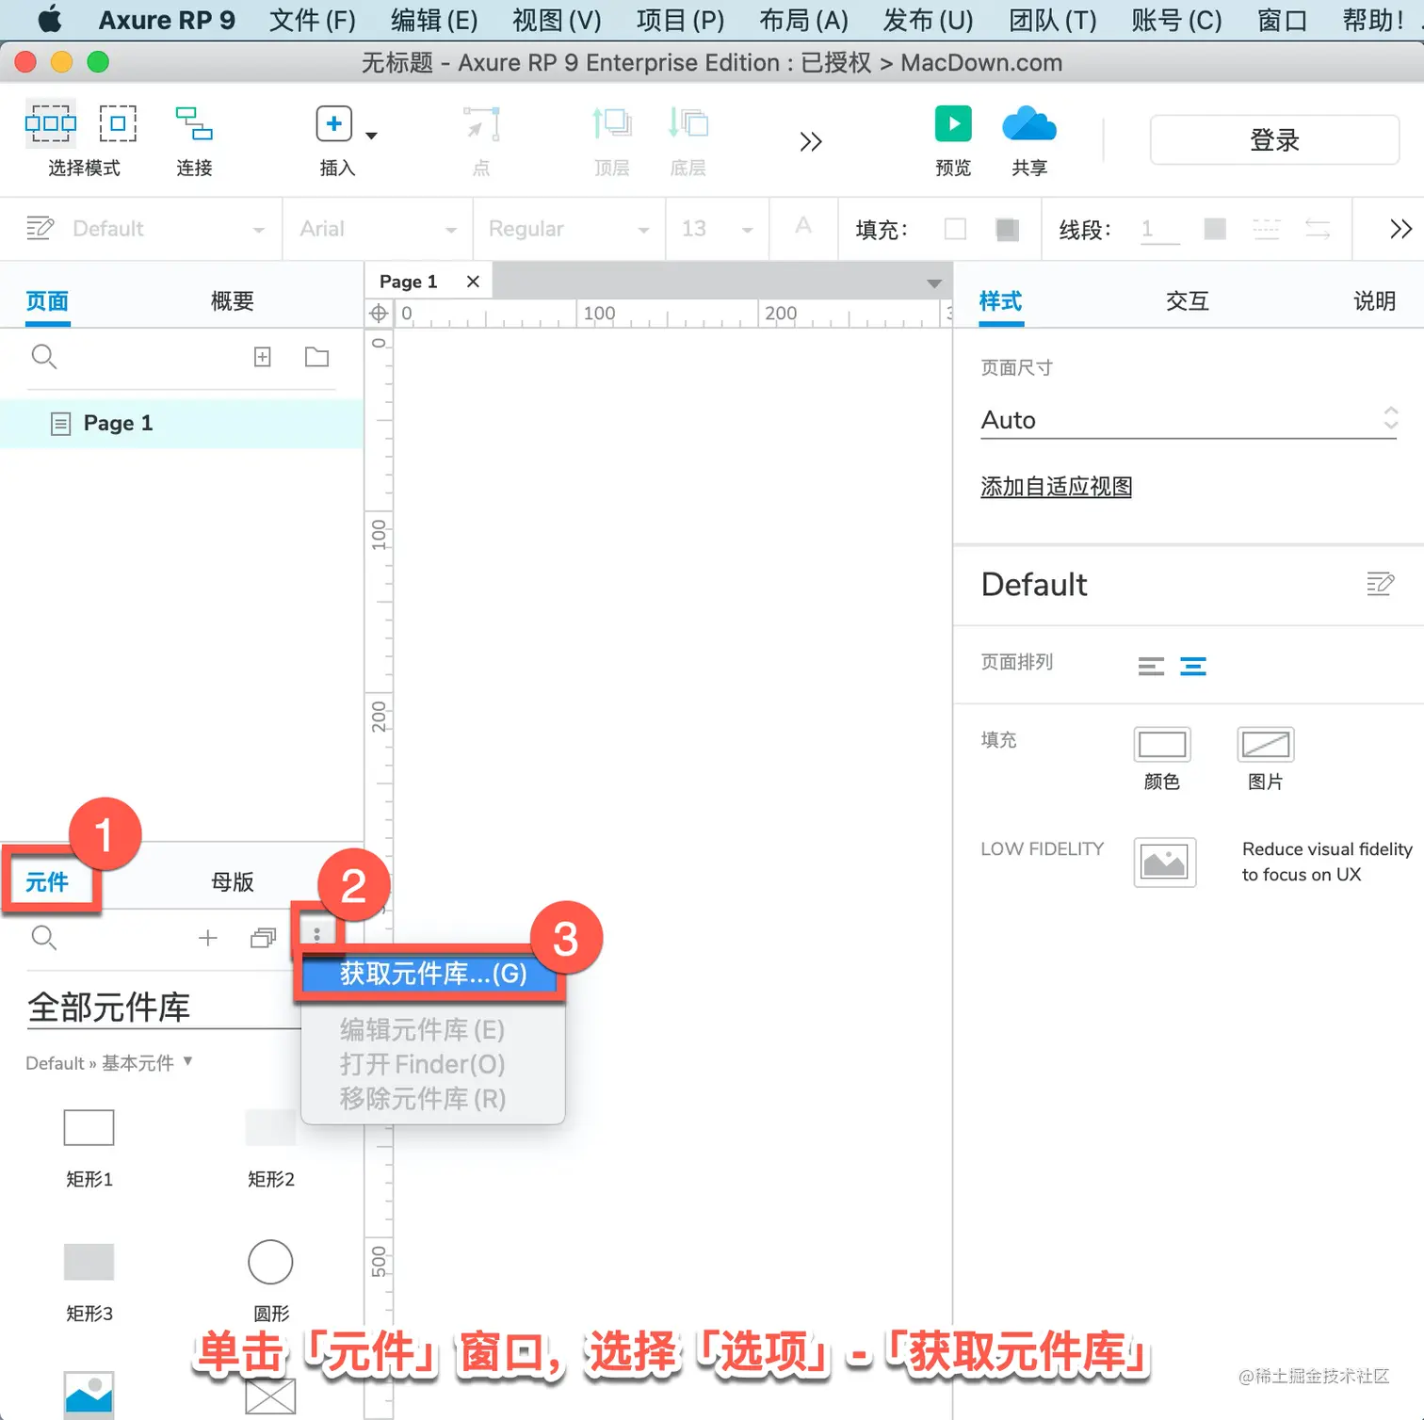Screen dimensions: 1424x1420
Task: Click the Login (登录) button
Action: click(x=1274, y=140)
